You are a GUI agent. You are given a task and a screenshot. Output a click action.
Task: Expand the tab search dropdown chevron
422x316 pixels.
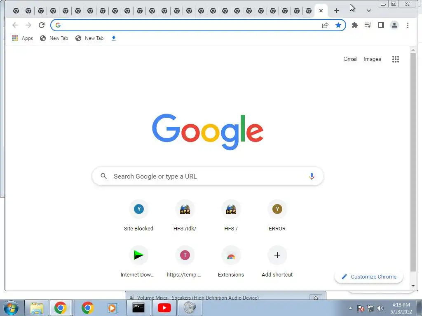(x=369, y=11)
